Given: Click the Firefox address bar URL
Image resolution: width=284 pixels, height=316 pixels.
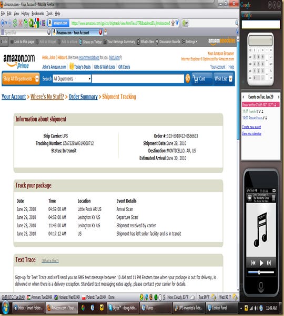Looking at the screenshot, I should 120,23.
